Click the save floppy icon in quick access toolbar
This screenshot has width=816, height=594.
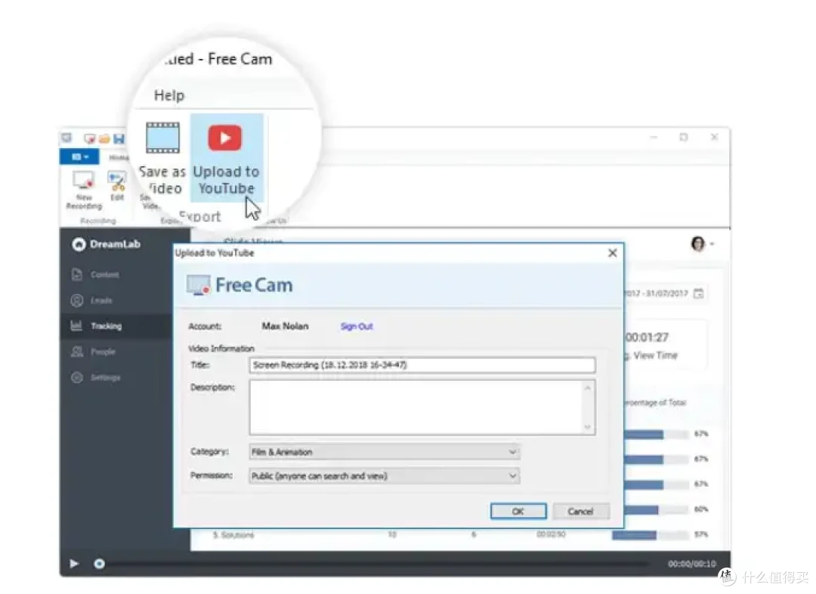coord(119,138)
